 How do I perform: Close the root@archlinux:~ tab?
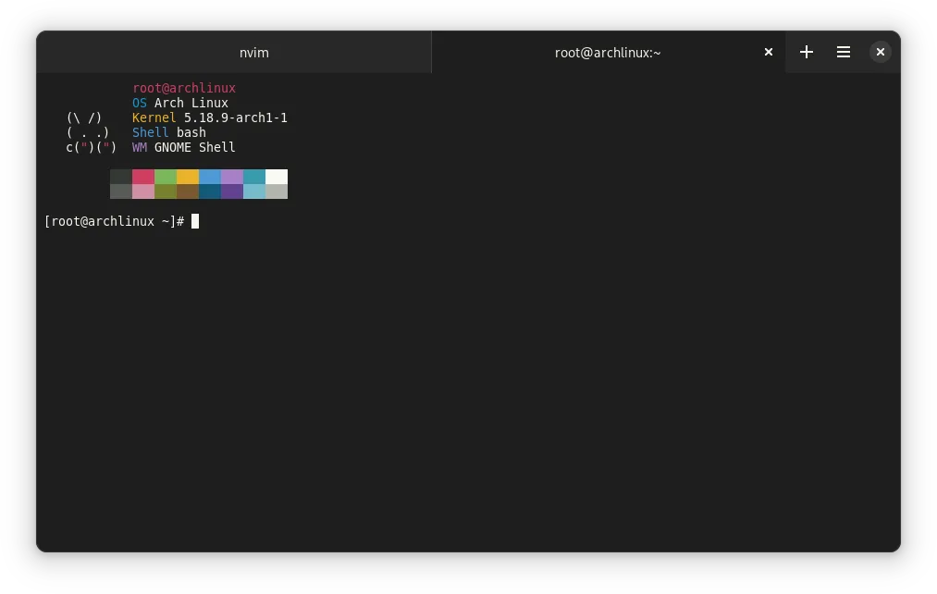point(768,53)
